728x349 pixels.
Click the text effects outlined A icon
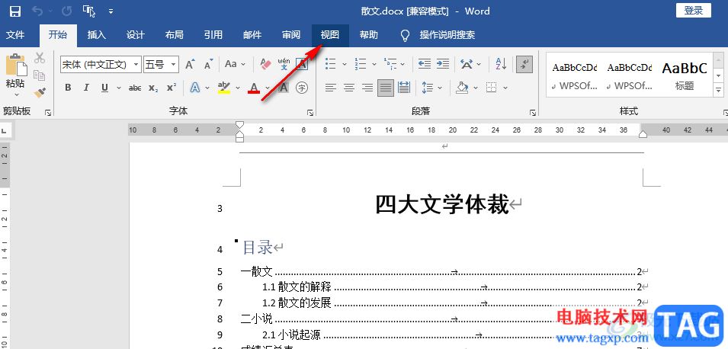pos(195,87)
